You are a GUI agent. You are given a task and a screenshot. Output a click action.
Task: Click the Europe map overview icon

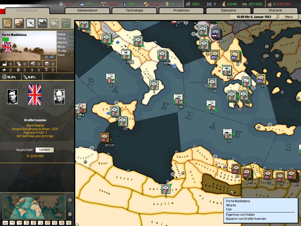(x=7, y=23)
